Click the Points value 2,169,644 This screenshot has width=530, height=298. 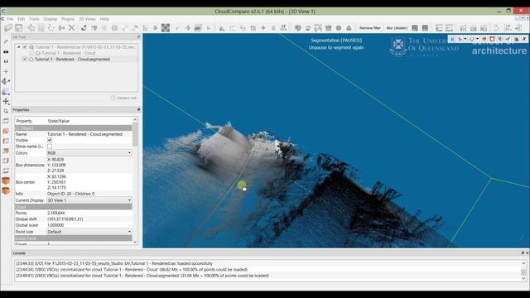pos(55,213)
